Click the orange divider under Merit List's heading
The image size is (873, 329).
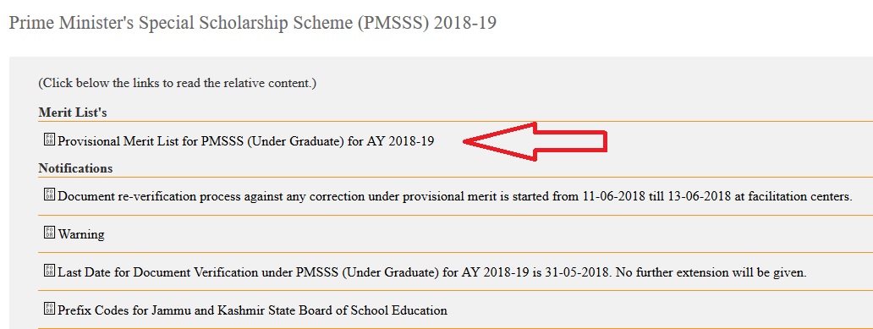click(455, 121)
